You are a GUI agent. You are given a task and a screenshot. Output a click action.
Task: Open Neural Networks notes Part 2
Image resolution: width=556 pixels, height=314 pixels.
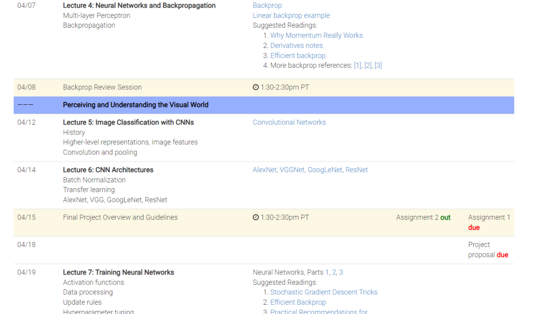pyautogui.click(x=334, y=272)
